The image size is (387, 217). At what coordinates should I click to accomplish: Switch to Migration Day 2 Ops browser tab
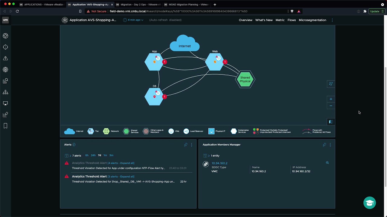coord(138,5)
